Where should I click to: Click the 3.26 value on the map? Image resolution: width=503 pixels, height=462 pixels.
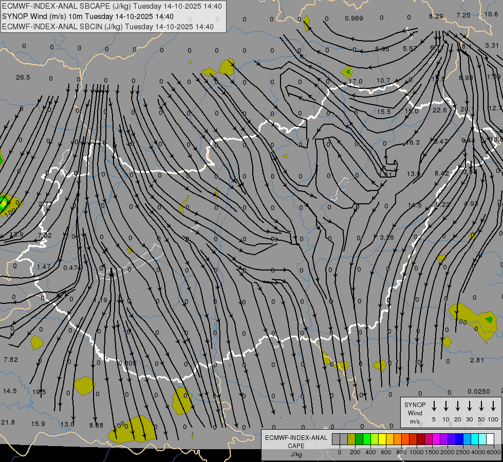pyautogui.click(x=386, y=238)
